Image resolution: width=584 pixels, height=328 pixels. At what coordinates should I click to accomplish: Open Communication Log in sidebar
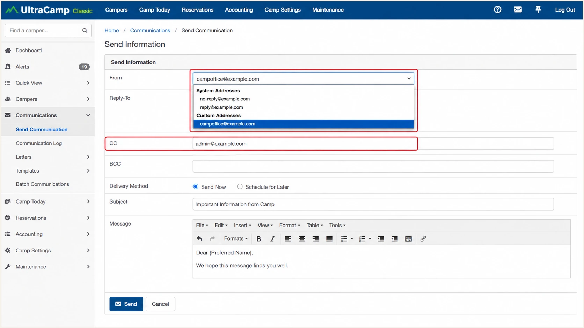click(x=39, y=143)
